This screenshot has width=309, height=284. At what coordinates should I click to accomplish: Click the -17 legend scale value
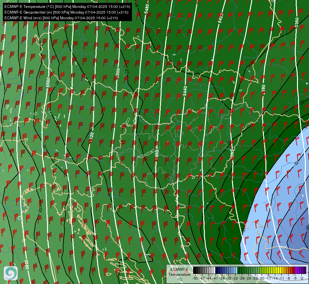click(x=268, y=279)
